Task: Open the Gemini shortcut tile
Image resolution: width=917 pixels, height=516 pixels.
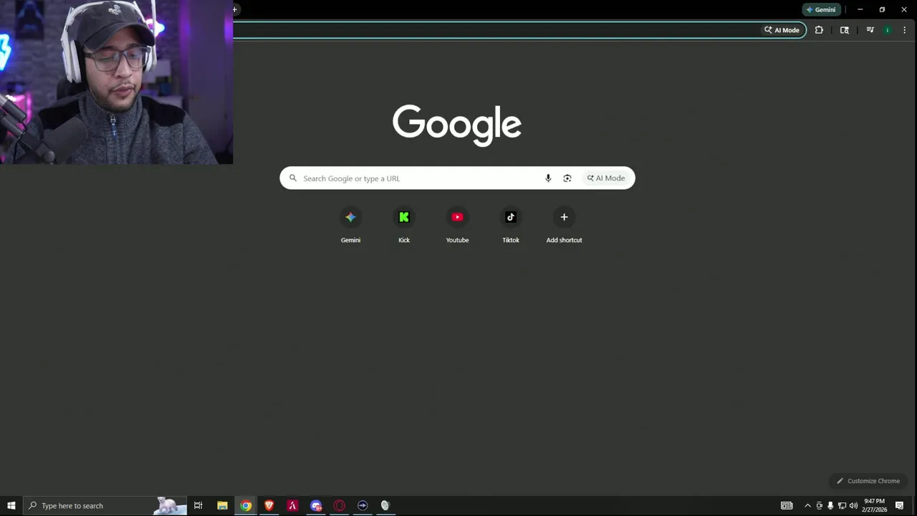Action: 350,225
